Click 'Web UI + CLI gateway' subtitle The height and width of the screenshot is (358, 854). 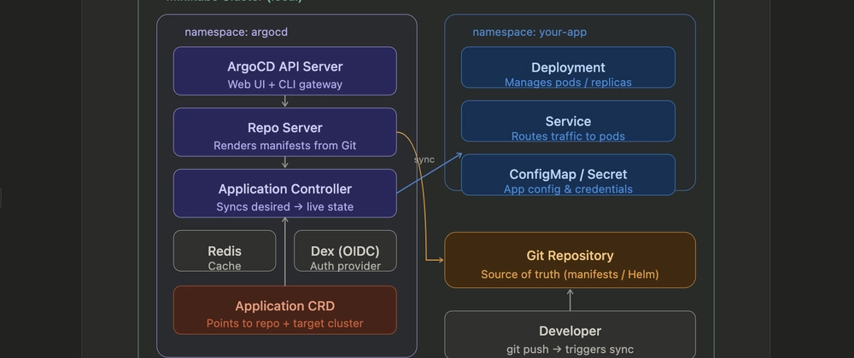click(x=285, y=84)
